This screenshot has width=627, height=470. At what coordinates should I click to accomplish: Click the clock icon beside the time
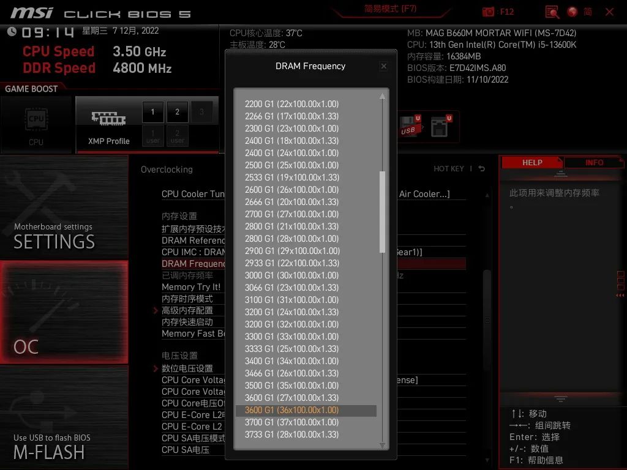coord(12,32)
